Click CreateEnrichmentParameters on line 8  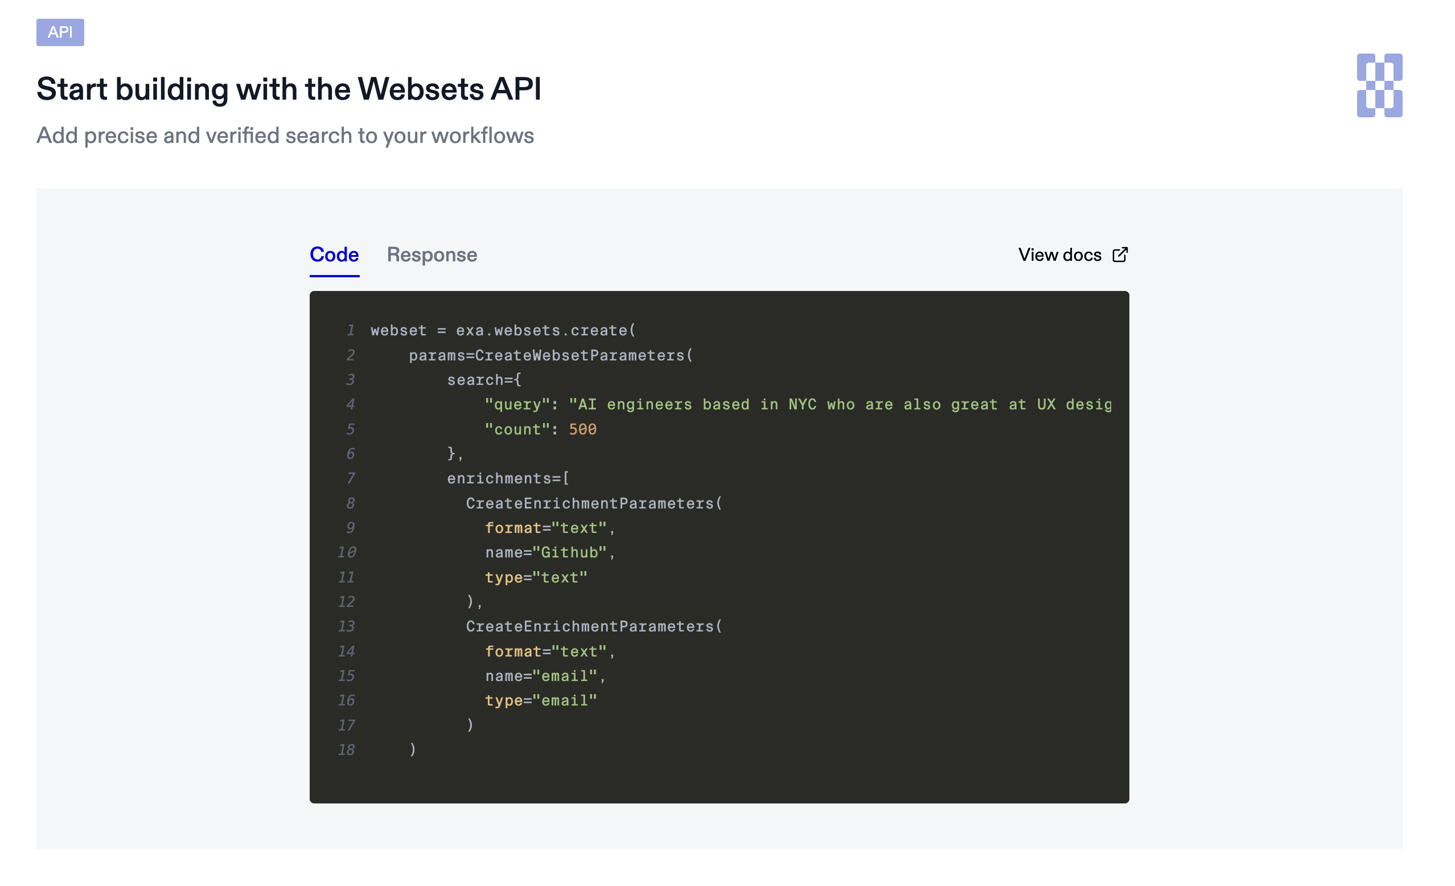click(594, 503)
